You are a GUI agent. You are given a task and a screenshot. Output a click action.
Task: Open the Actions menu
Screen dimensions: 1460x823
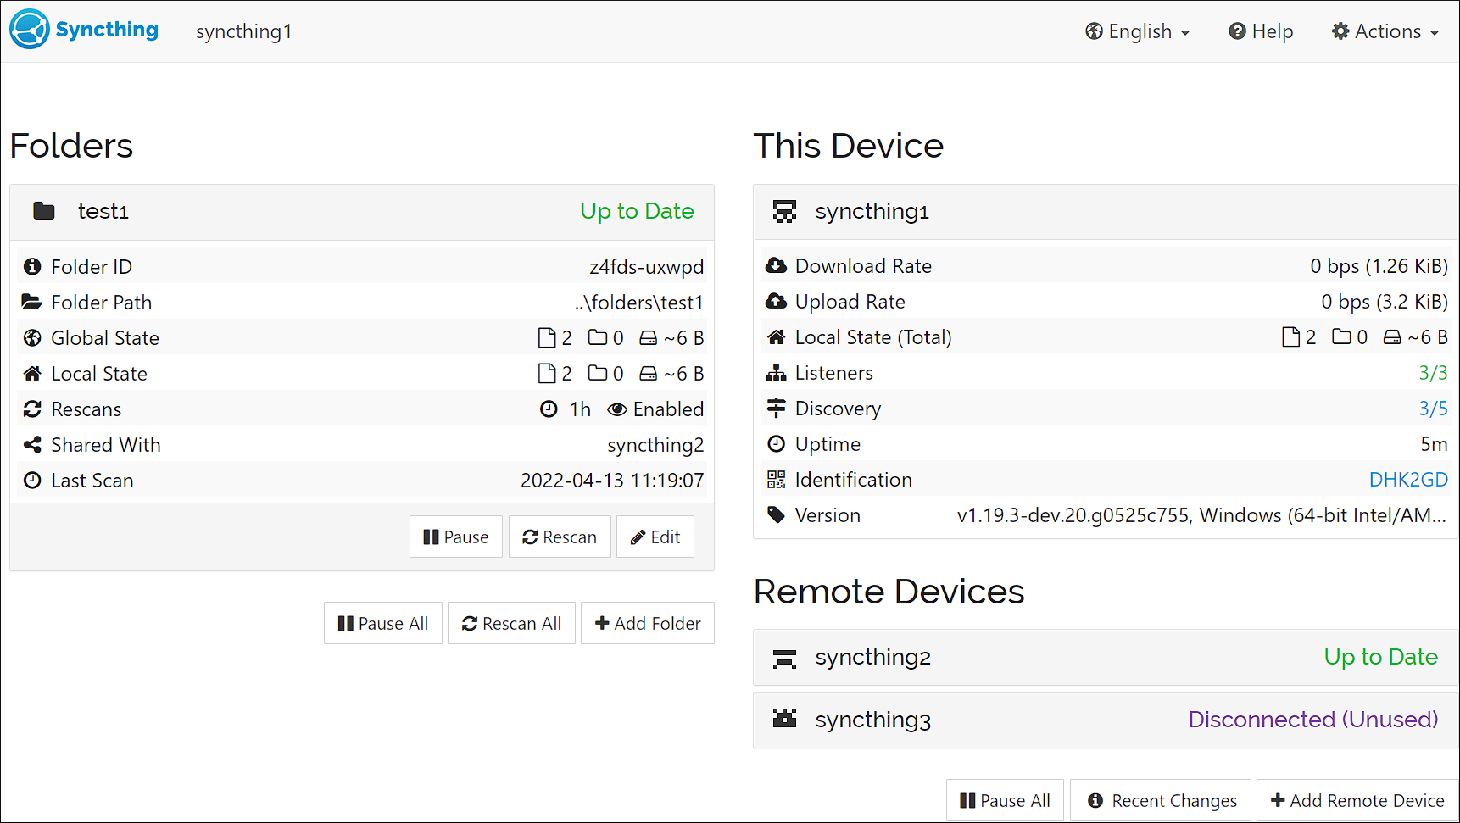(1385, 31)
